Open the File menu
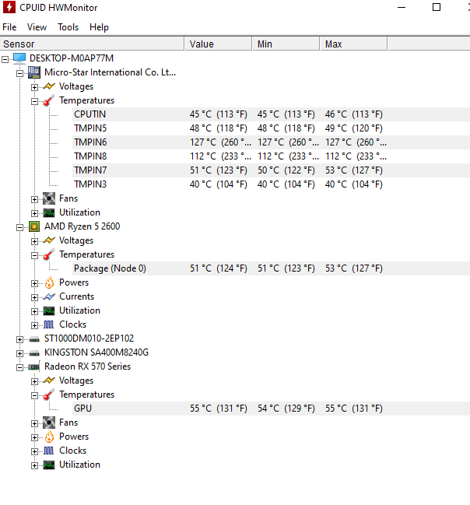Screen dimensions: 470x505 point(9,27)
